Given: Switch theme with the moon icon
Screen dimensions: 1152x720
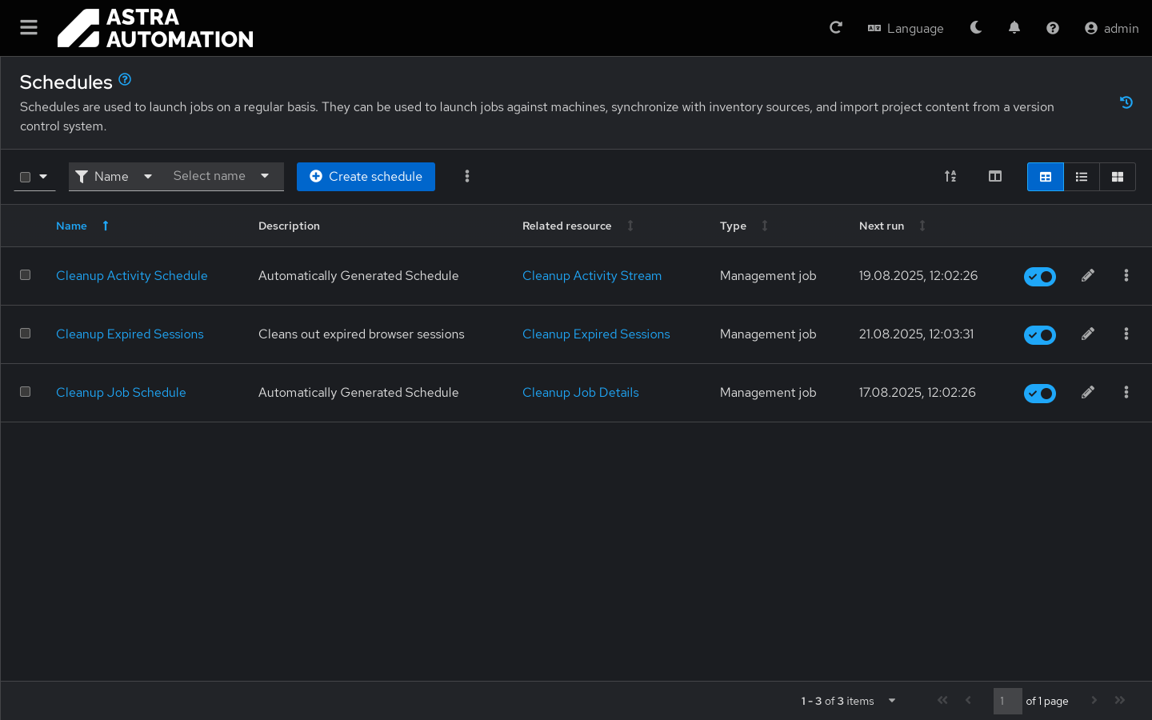Looking at the screenshot, I should click(x=976, y=28).
